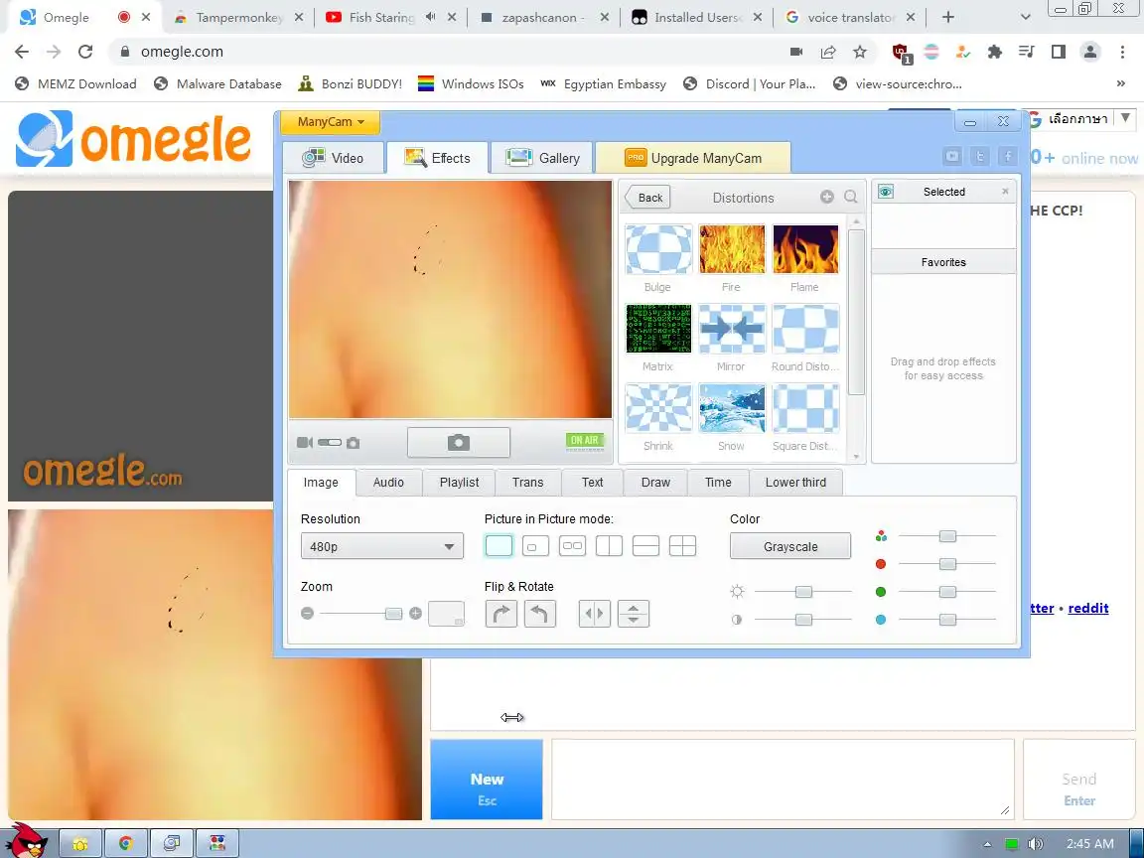Open the Trans tab
Screen dimensions: 1144x858
527,483
